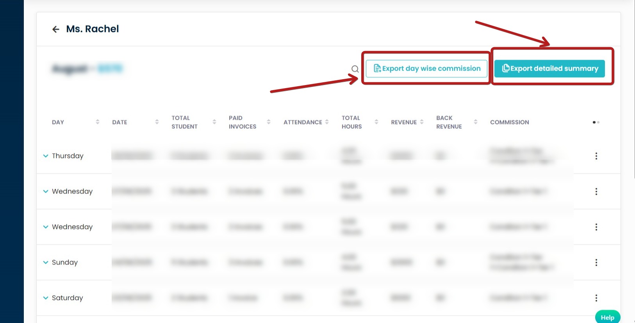
Task: Expand the Saturday row chevron
Action: pyautogui.click(x=46, y=298)
